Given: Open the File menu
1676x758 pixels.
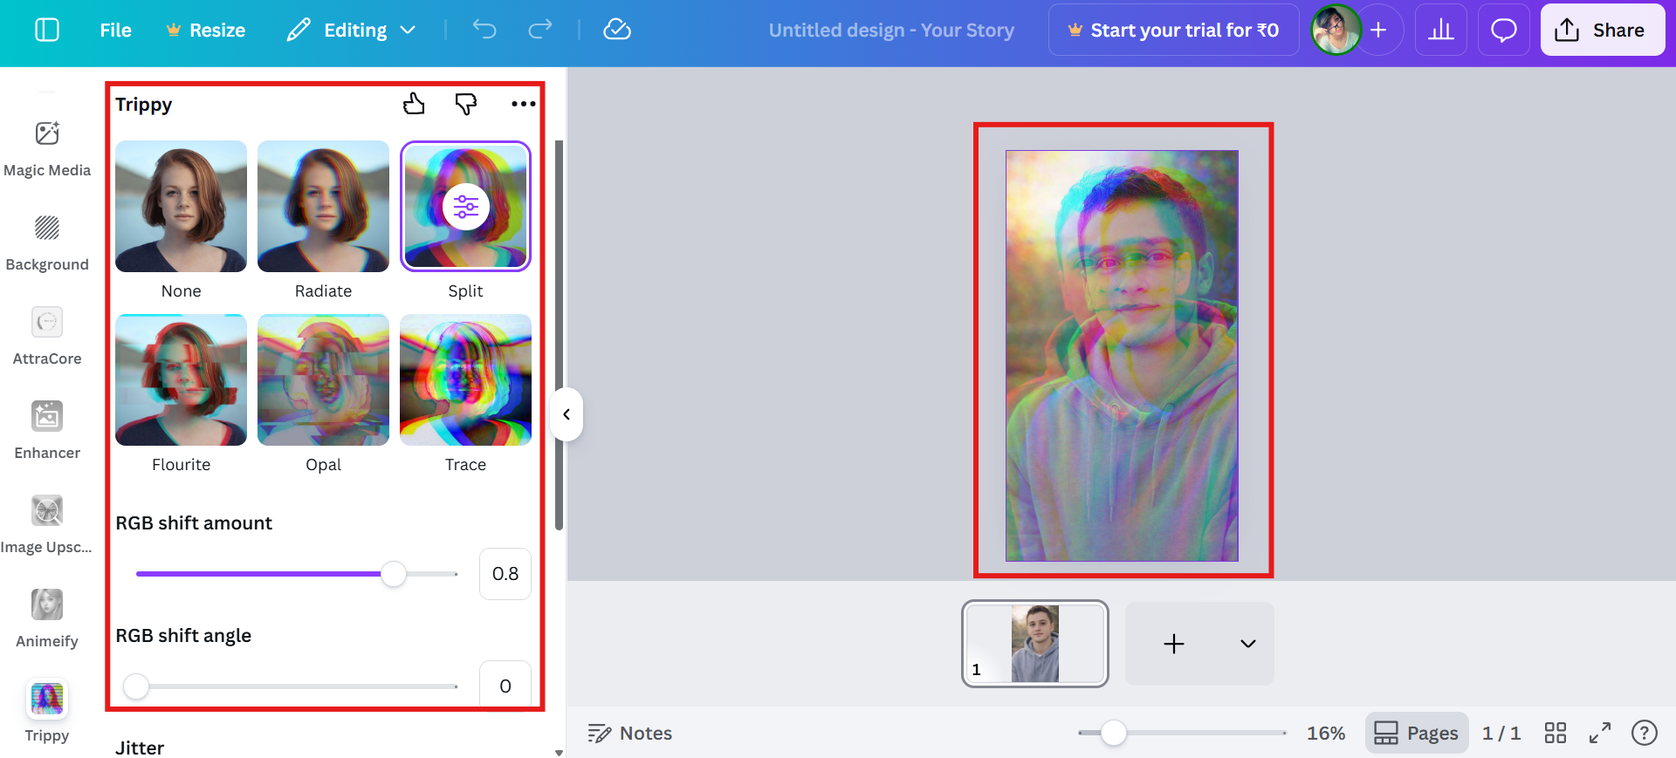Looking at the screenshot, I should pyautogui.click(x=115, y=31).
